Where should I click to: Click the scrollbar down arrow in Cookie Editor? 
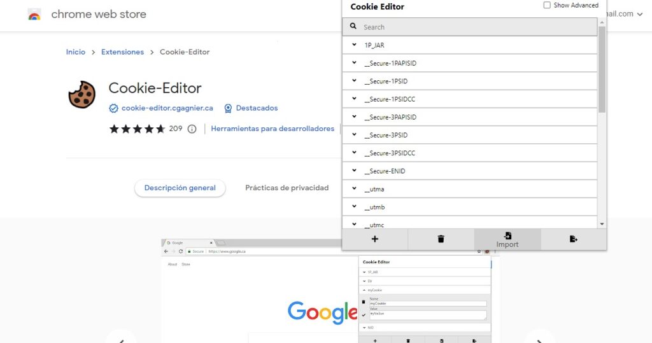pyautogui.click(x=602, y=224)
